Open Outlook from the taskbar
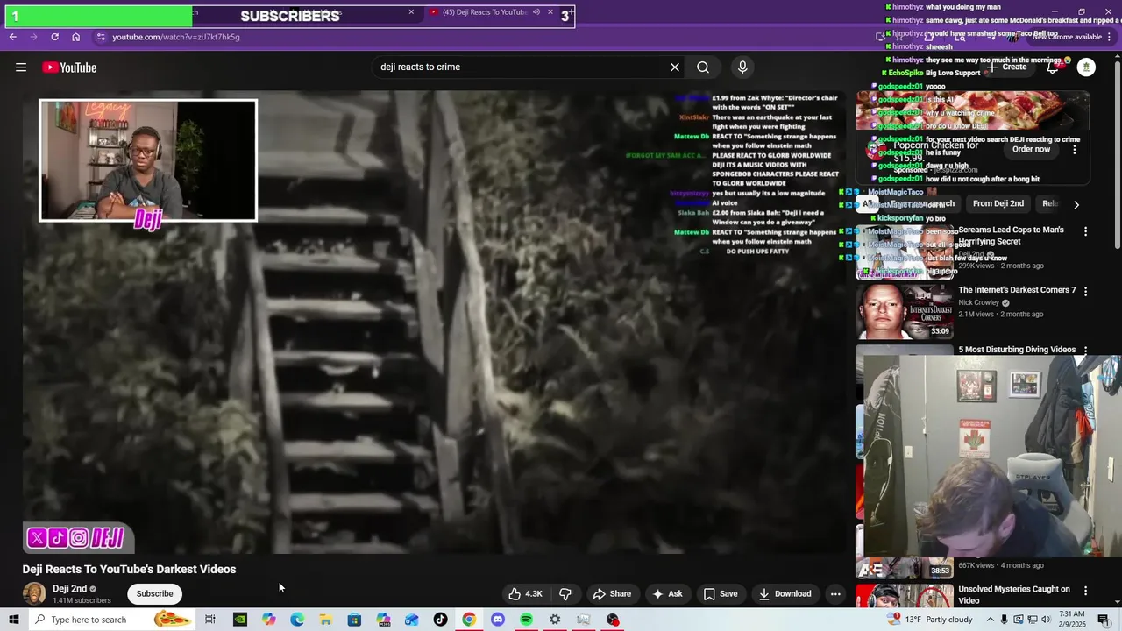 click(411, 620)
